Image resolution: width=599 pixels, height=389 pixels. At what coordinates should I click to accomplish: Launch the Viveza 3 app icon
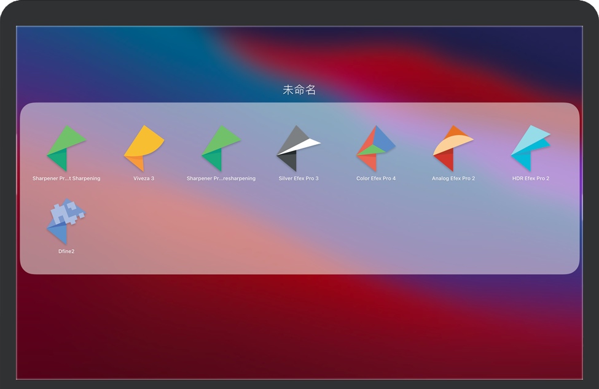pyautogui.click(x=144, y=148)
